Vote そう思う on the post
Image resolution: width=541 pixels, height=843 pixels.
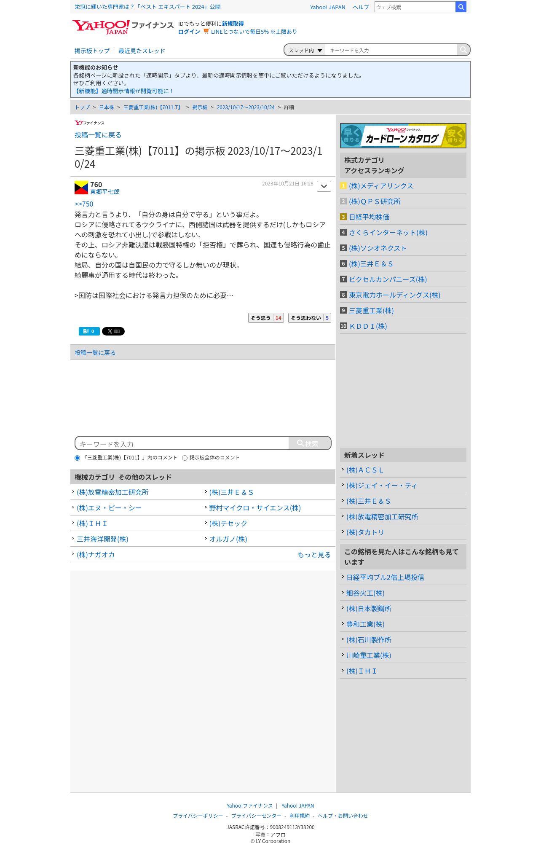(x=266, y=318)
